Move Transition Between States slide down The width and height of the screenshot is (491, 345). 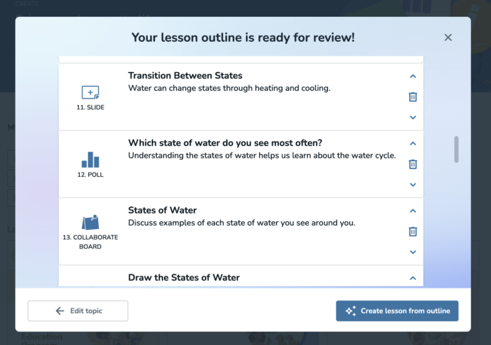coord(413,117)
